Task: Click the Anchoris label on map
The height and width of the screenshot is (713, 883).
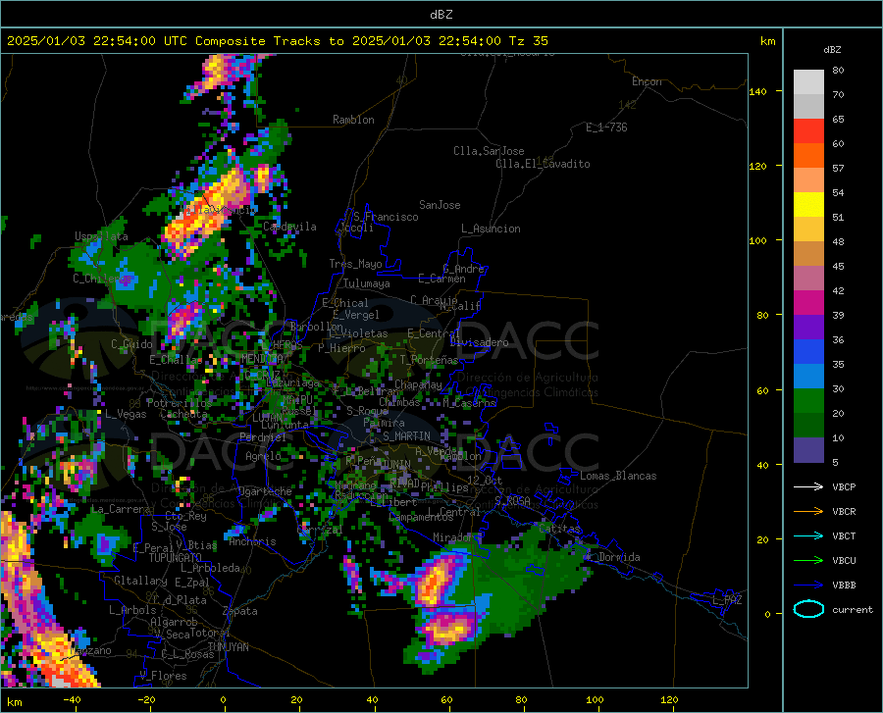Action: pyautogui.click(x=252, y=542)
